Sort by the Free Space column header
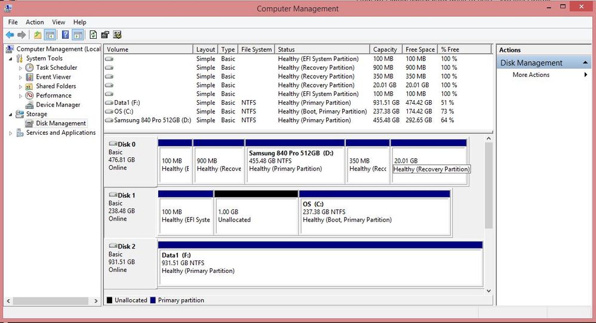The height and width of the screenshot is (323, 596). (x=420, y=49)
